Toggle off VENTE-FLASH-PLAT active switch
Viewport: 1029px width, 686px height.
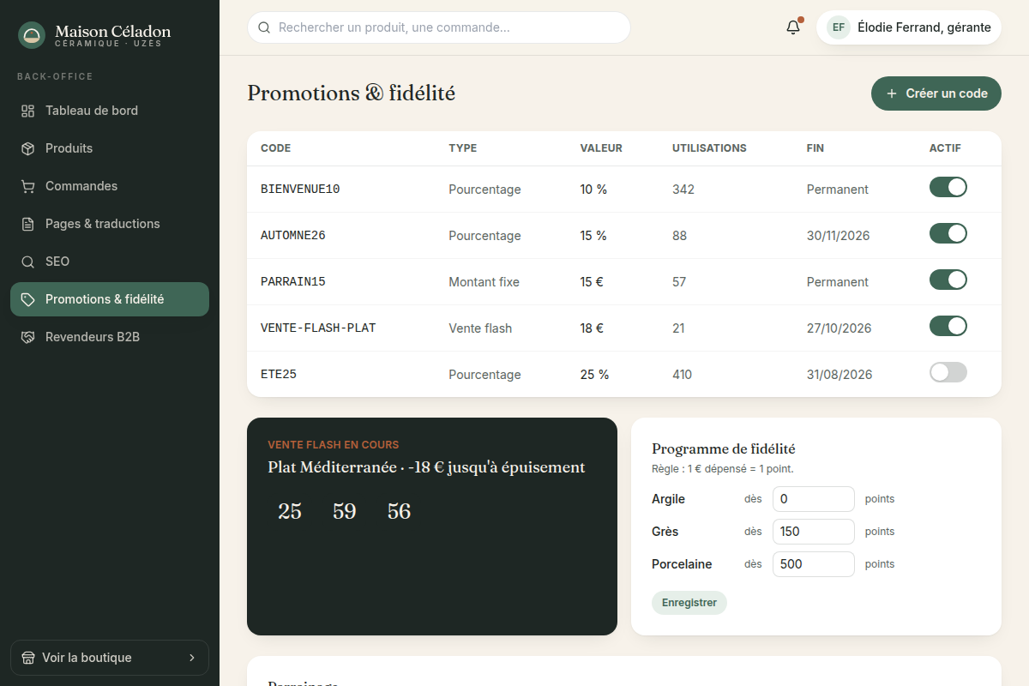click(x=948, y=326)
